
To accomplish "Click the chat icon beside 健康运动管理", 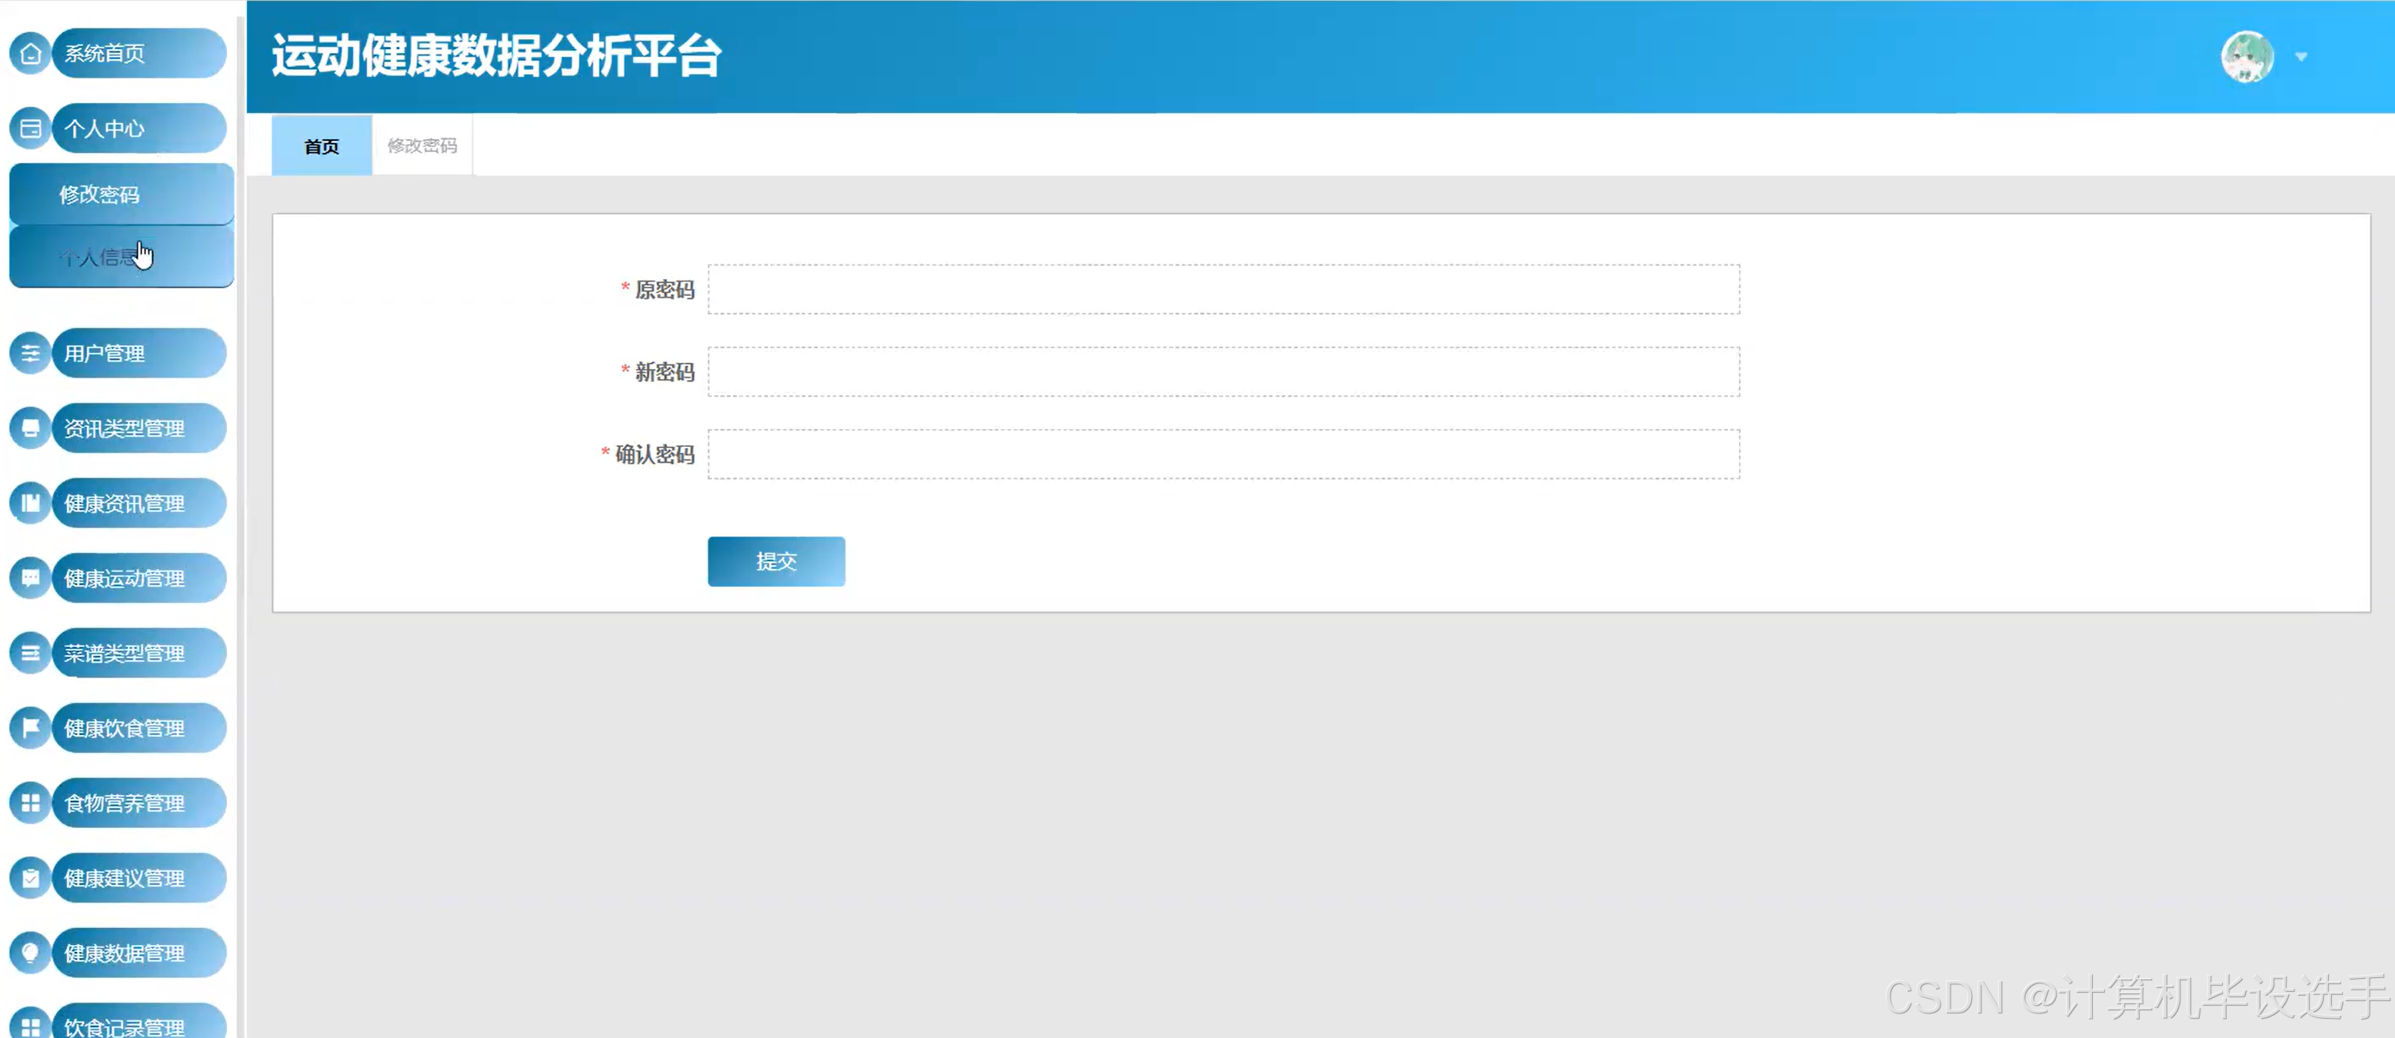I will pos(30,578).
